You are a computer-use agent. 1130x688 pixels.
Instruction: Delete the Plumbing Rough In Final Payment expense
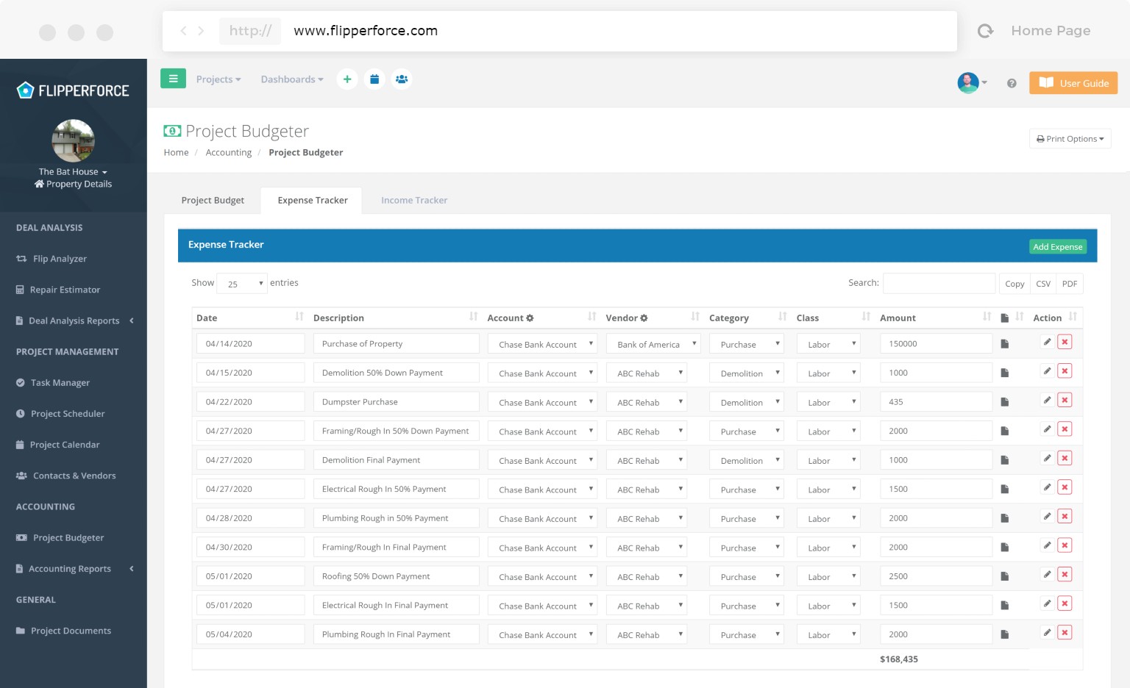pos(1065,632)
